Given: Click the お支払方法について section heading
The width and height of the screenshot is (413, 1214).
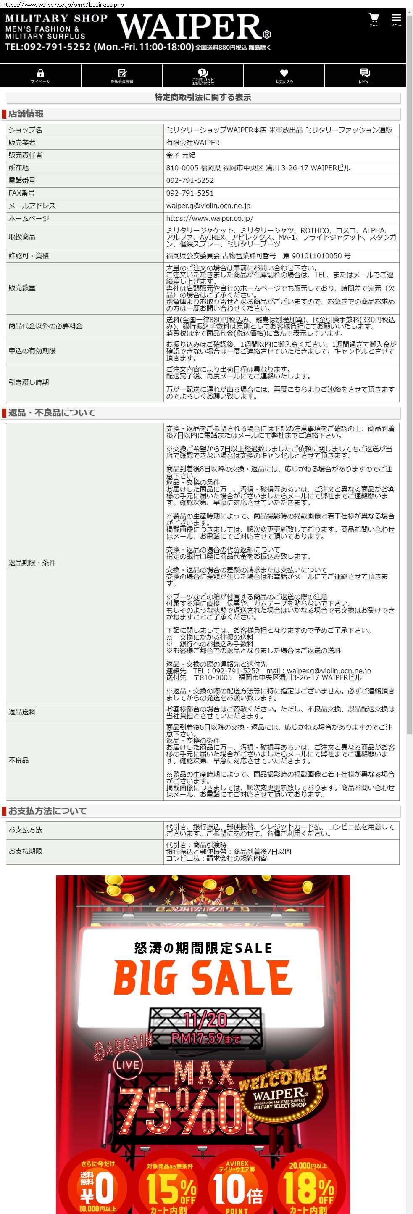Looking at the screenshot, I should pyautogui.click(x=47, y=811).
